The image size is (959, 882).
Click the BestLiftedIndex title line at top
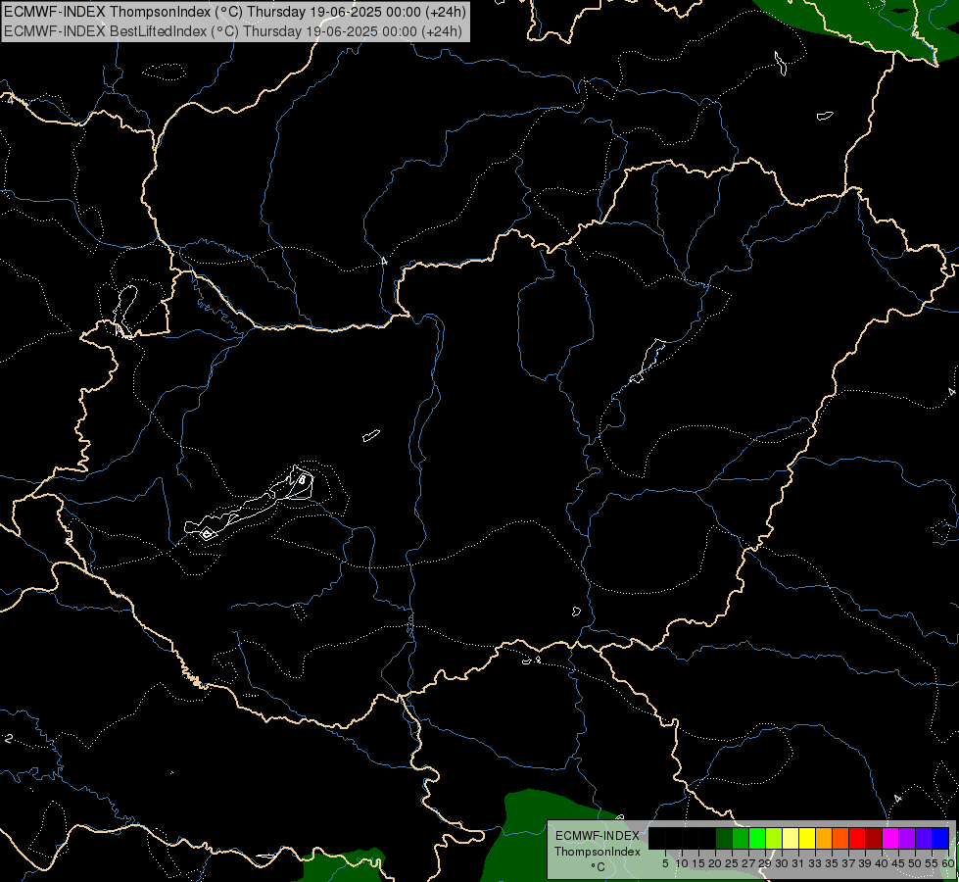point(233,31)
